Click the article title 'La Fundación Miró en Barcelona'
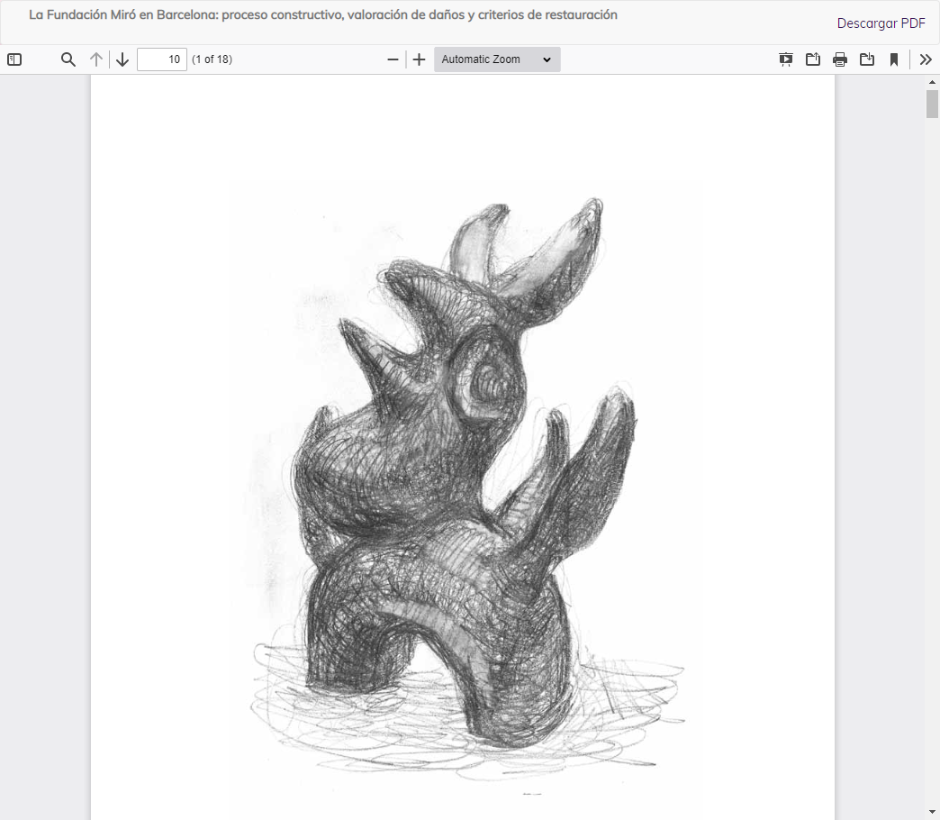The width and height of the screenshot is (940, 820). (x=323, y=14)
